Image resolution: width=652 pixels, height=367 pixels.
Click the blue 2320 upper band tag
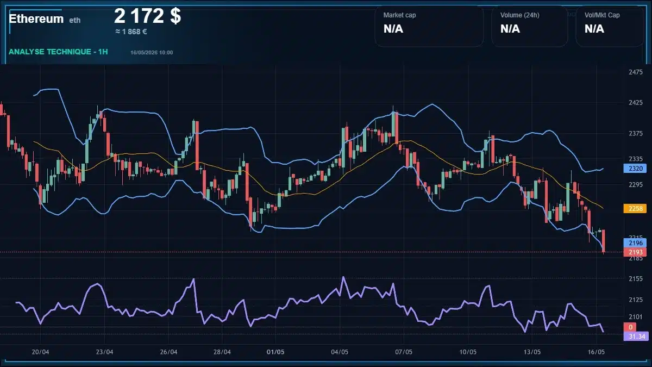(x=635, y=169)
